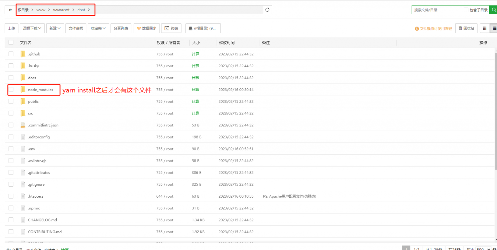Click the CONTRIBUTING.md file icon
The width and height of the screenshot is (497, 250).
[x=23, y=232]
